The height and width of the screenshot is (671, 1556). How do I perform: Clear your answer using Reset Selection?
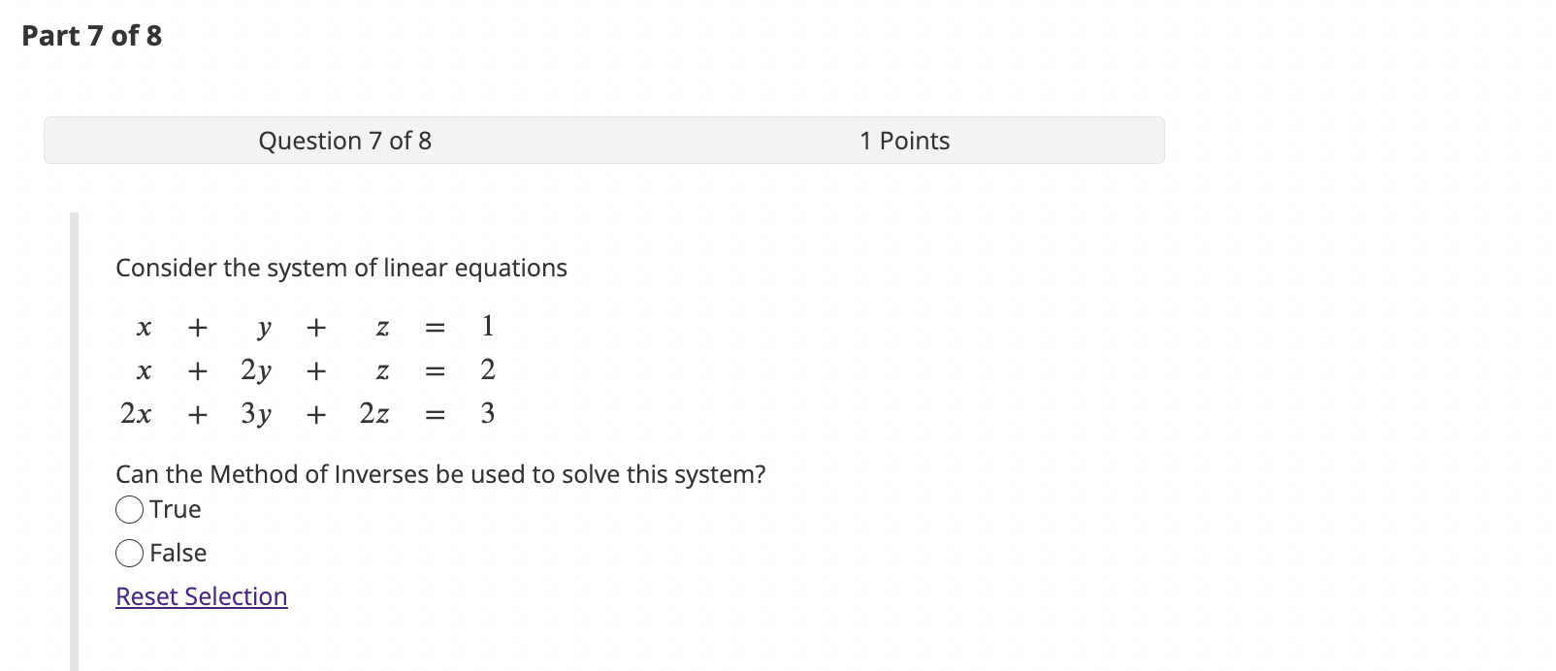pyautogui.click(x=201, y=595)
